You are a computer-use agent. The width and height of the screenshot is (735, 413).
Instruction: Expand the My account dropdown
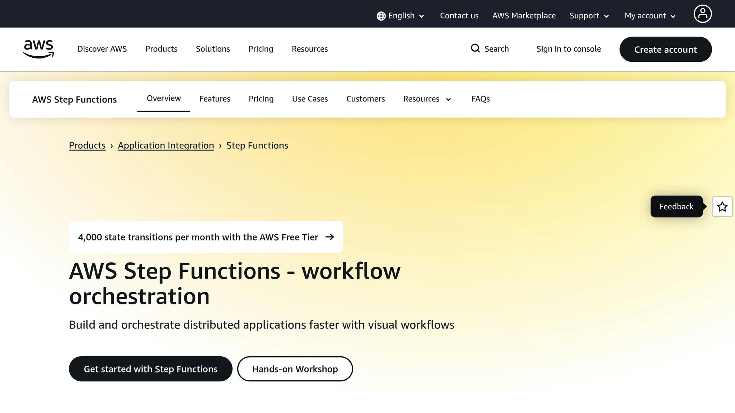(x=649, y=16)
